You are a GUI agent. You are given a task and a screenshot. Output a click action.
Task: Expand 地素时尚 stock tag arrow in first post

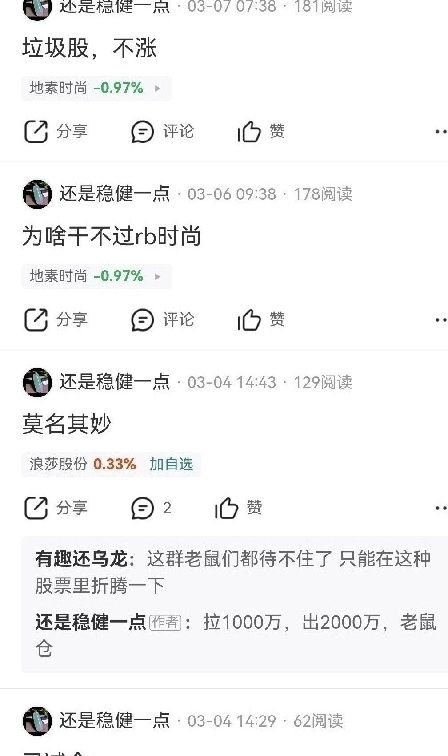(x=157, y=89)
